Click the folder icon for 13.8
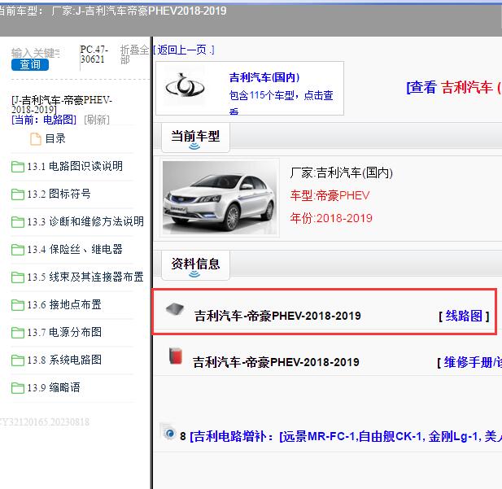 point(18,360)
